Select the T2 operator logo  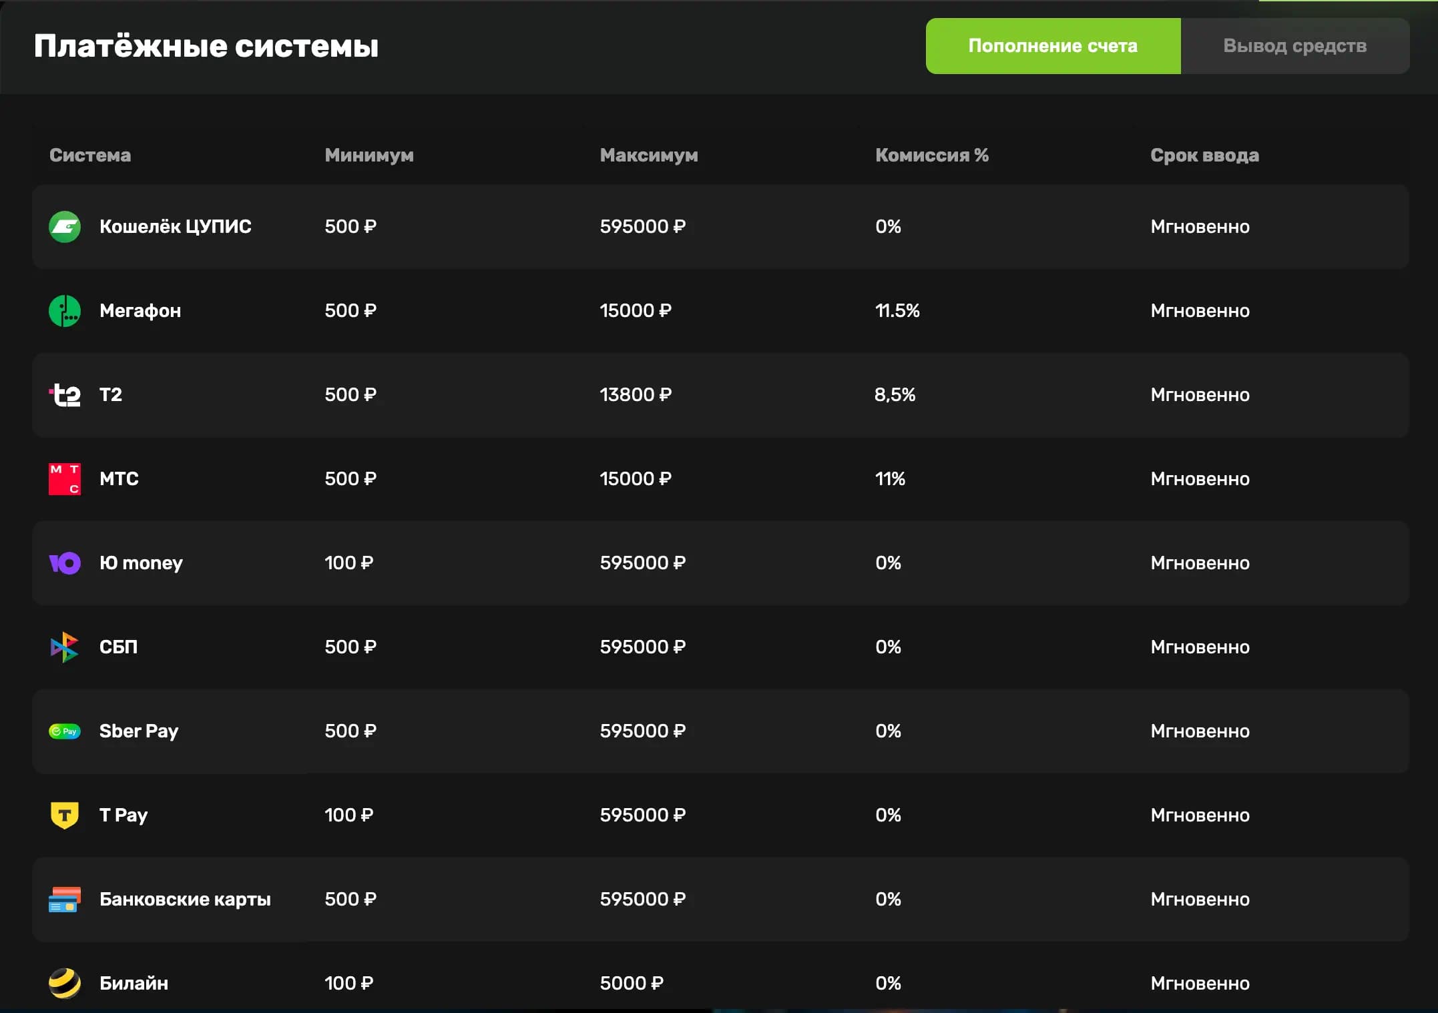65,395
